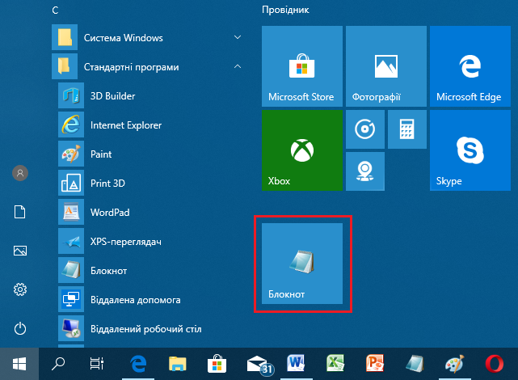Open PowerPoint from the taskbar

tap(375, 364)
